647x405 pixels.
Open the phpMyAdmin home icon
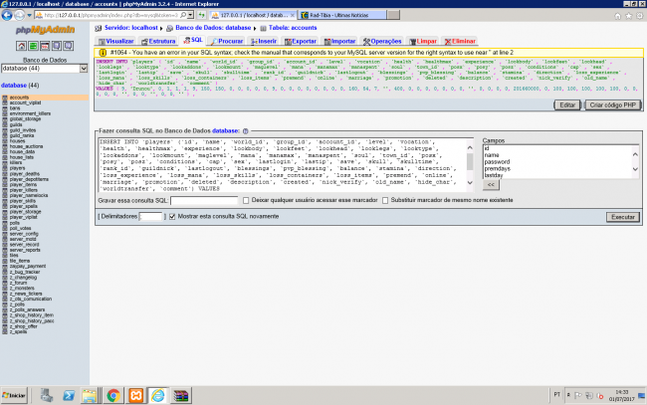[21, 46]
